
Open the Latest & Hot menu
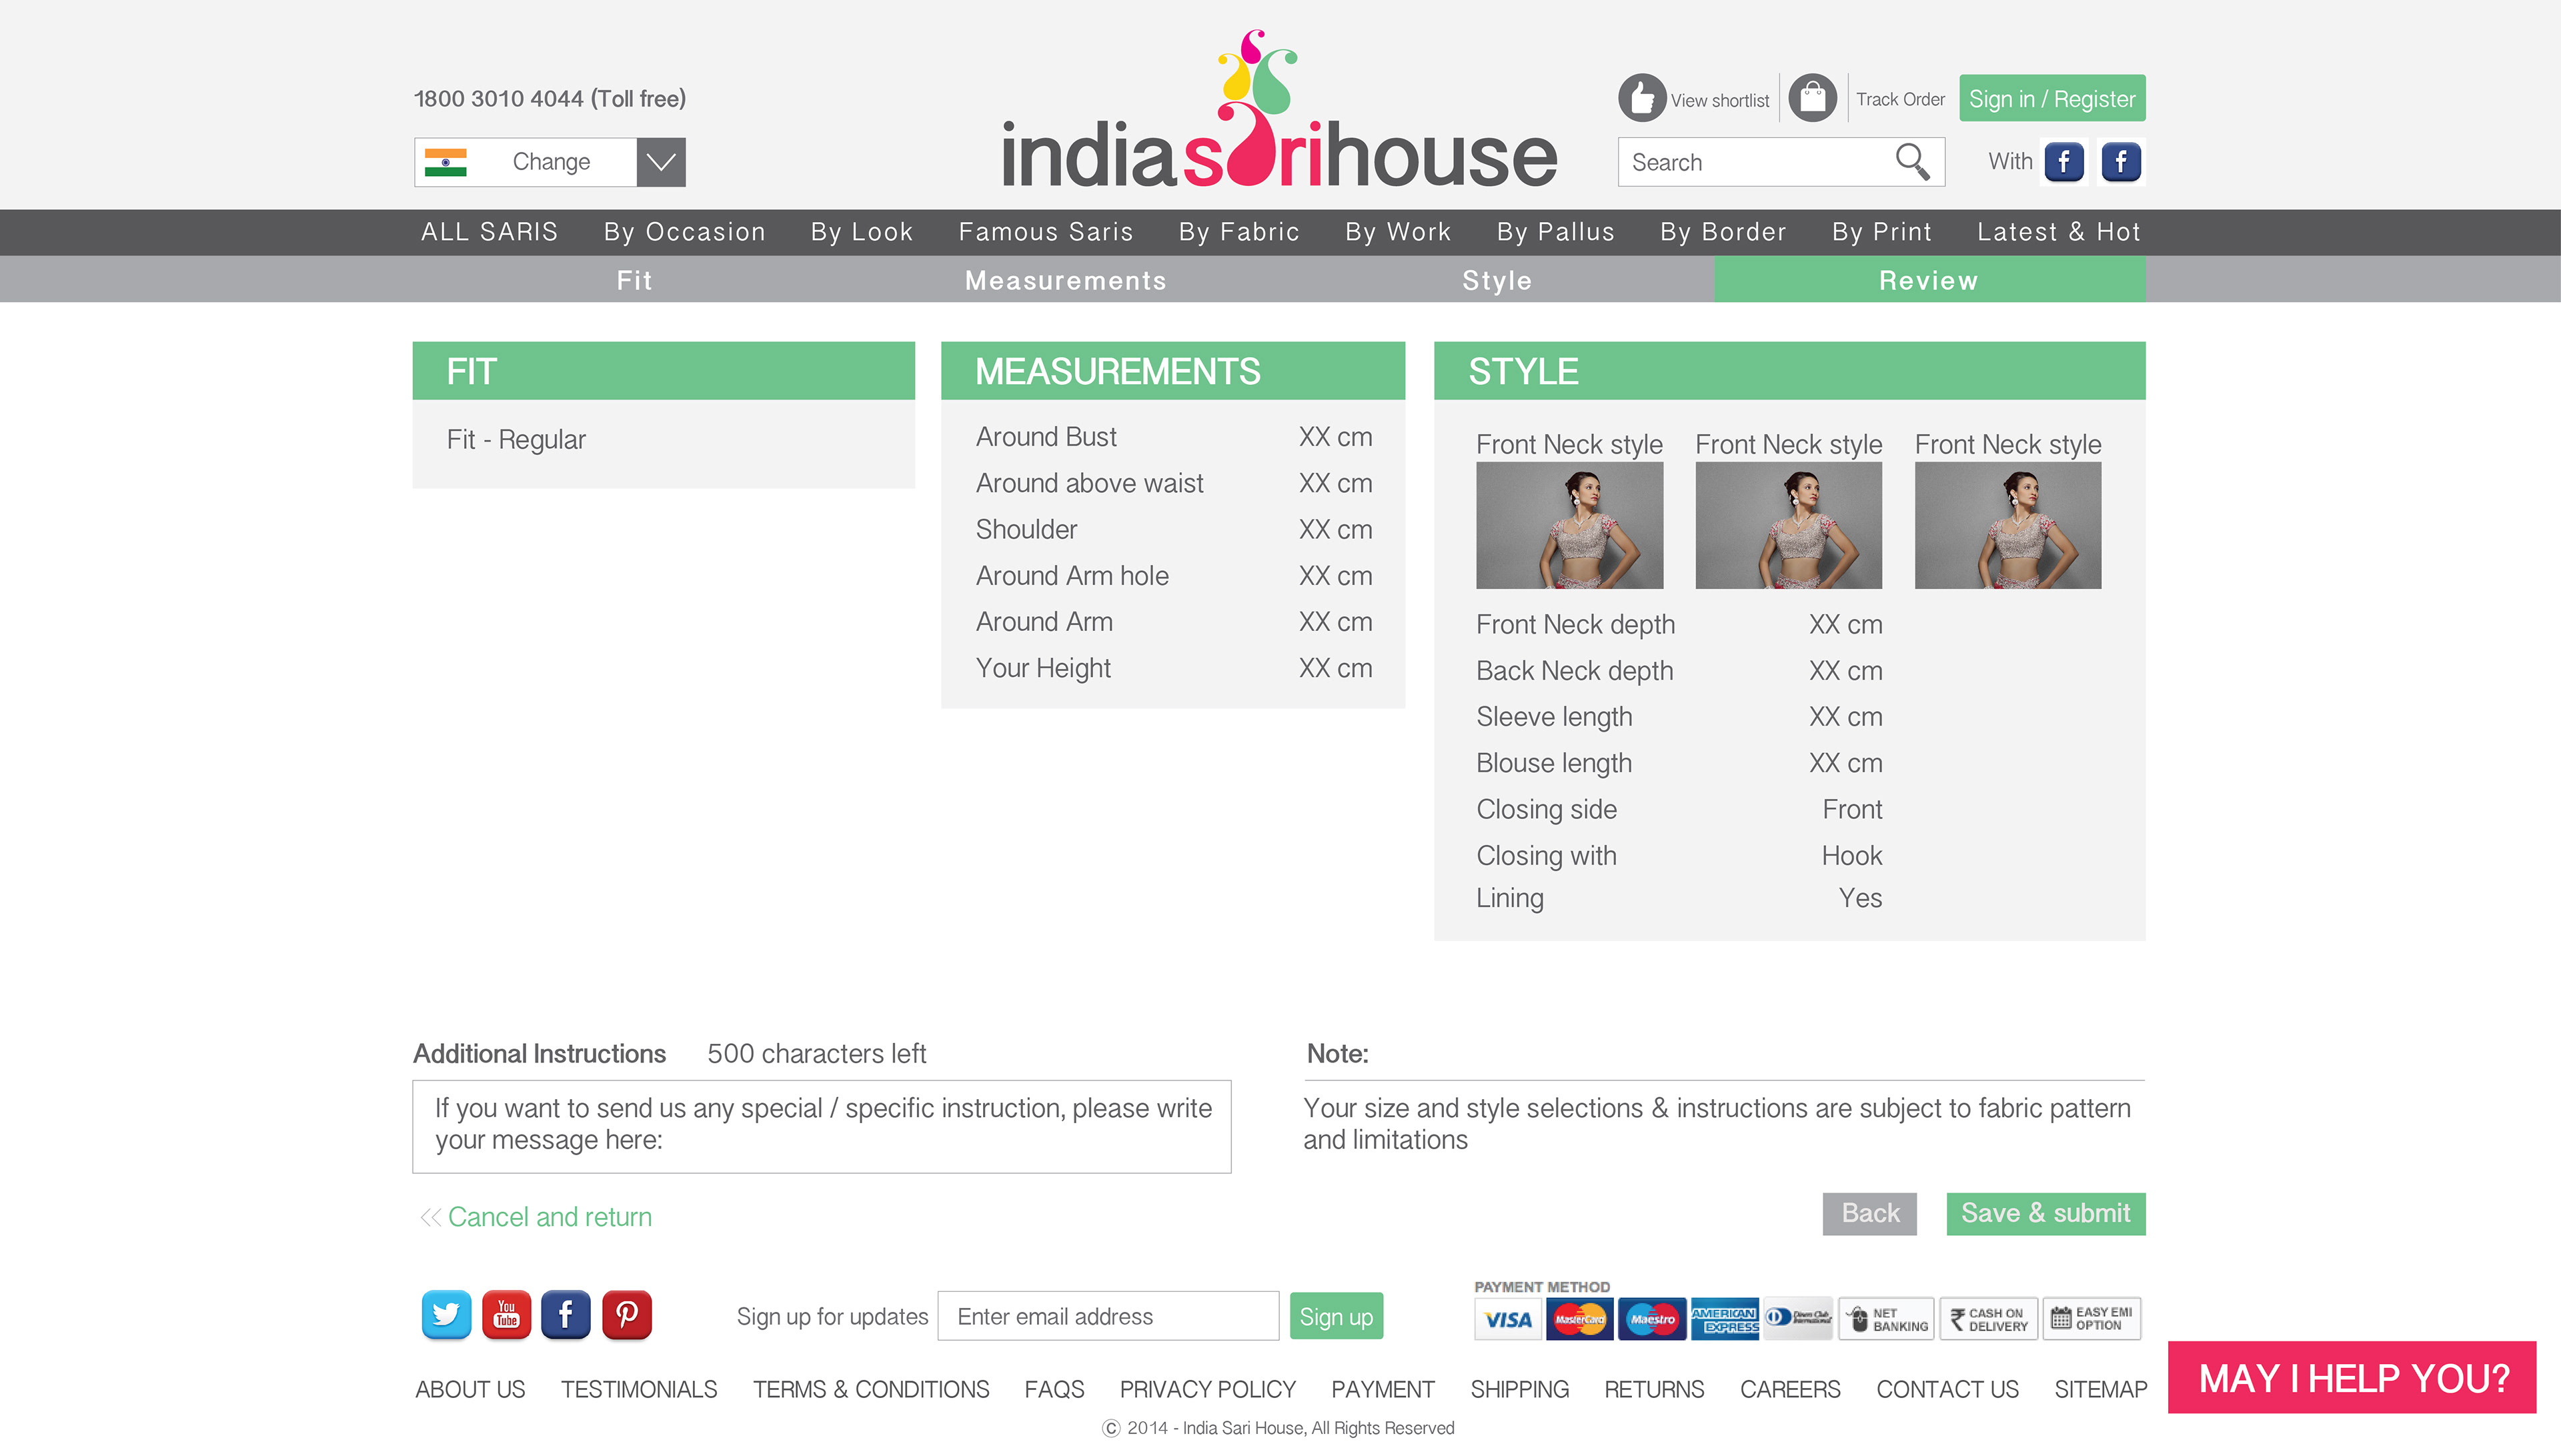point(2058,232)
